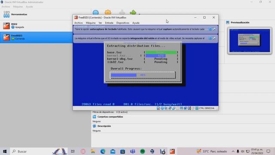Screen dimensions: 275x155
Task: Open Ayuda menu in FreeBSD3 window
Action: click(136, 23)
